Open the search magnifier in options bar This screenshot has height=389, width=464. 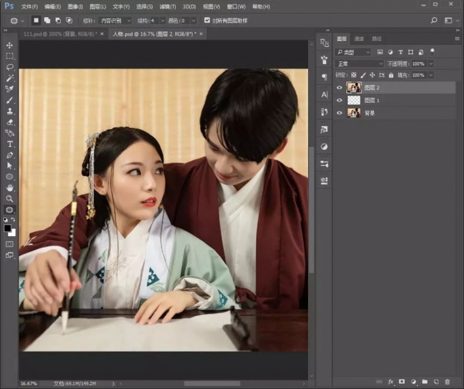tap(434, 20)
